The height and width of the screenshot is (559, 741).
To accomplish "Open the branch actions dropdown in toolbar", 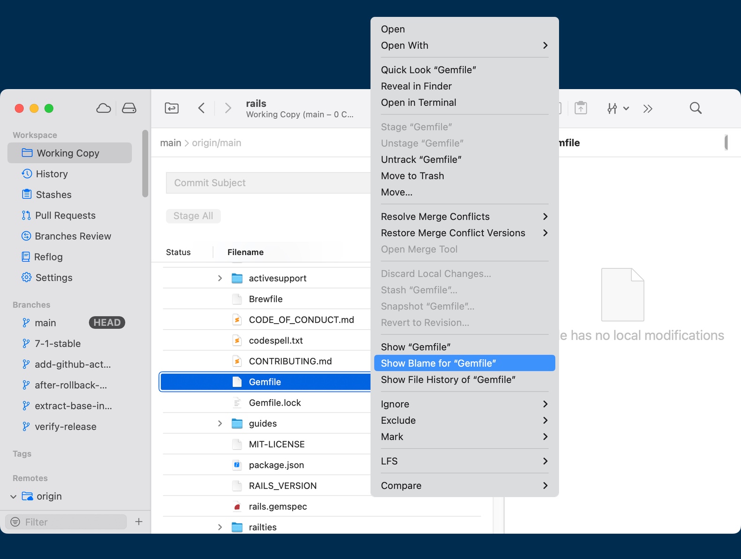I will [618, 109].
